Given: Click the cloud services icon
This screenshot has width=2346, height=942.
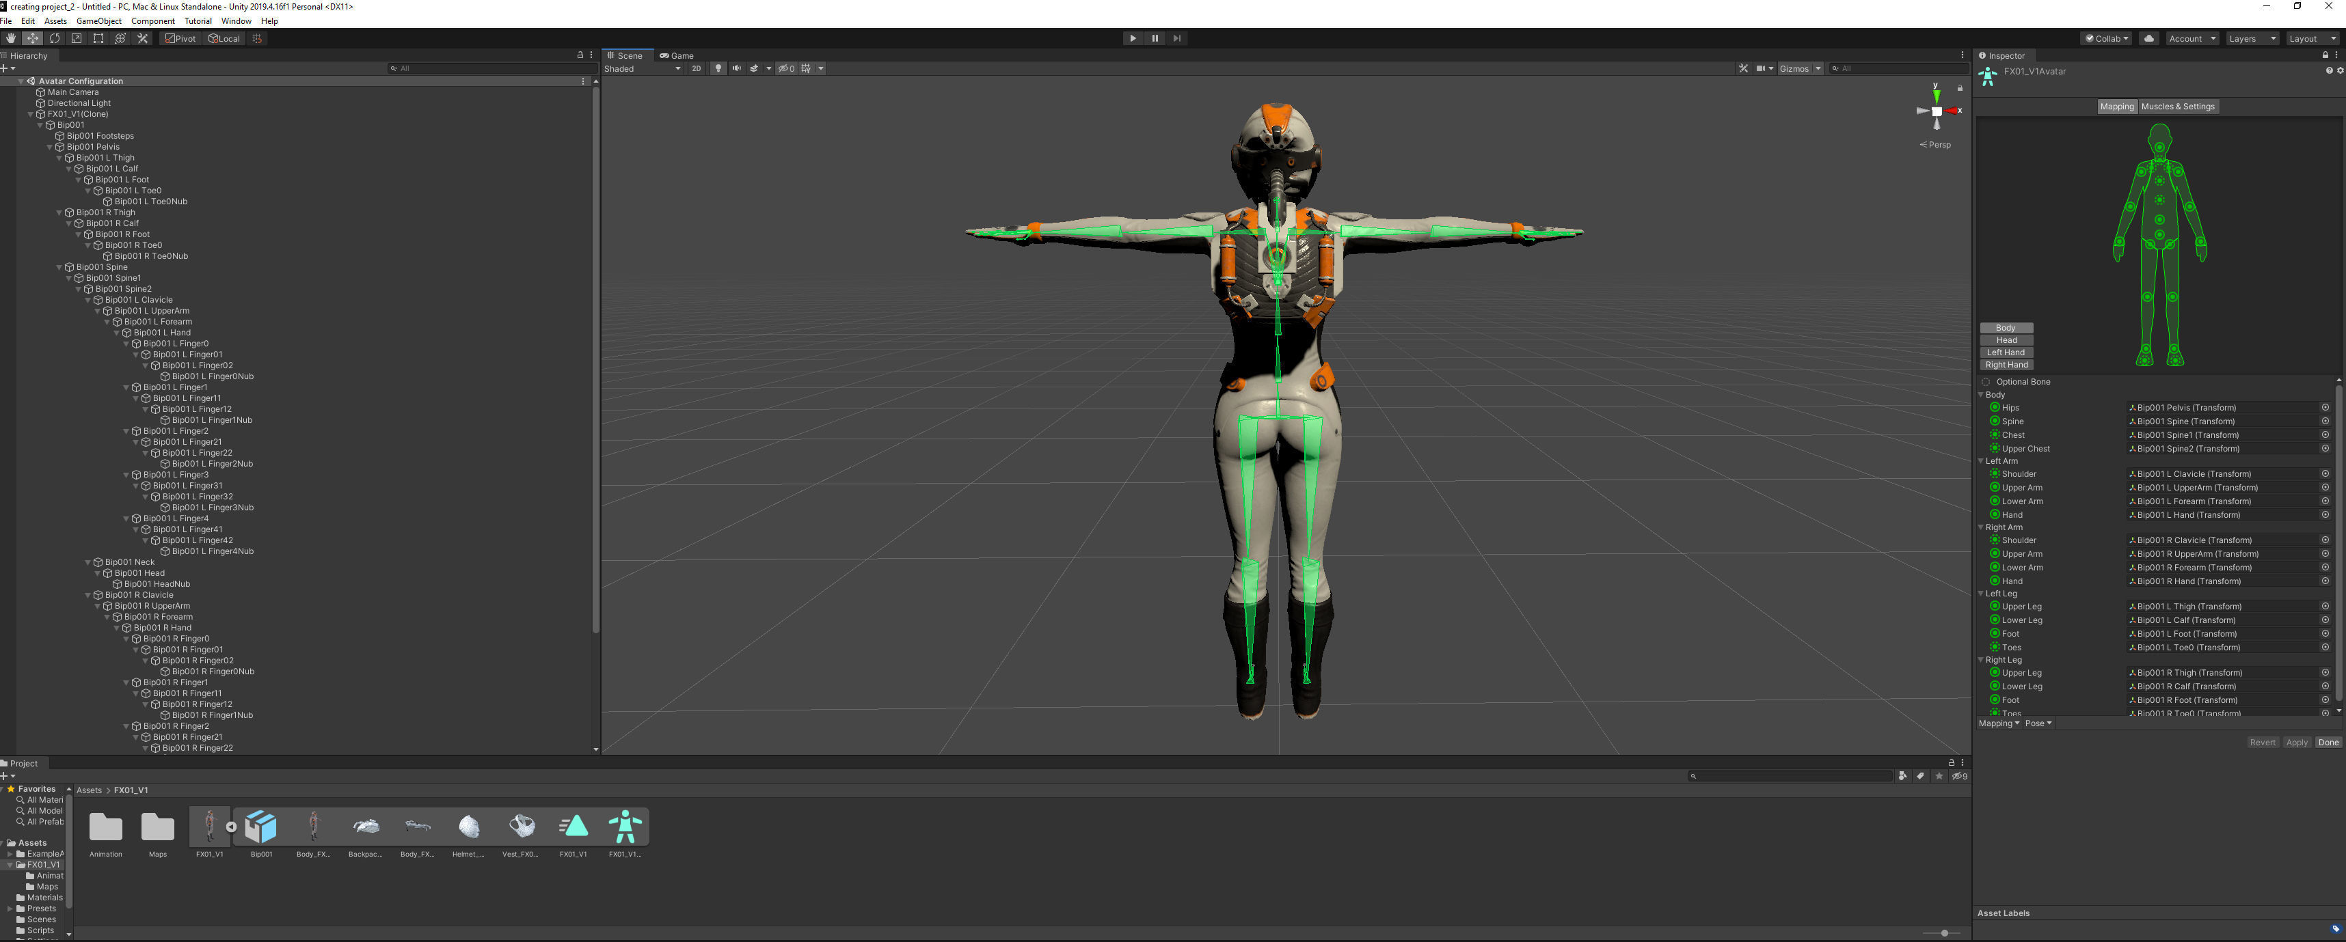Looking at the screenshot, I should pos(2148,38).
